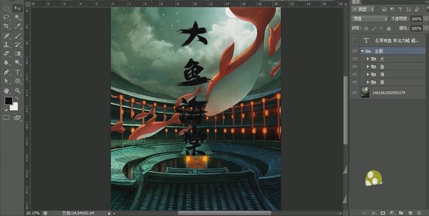The width and height of the screenshot is (429, 216).
Task: Filter layers by pixel layers
Action: coord(384,9)
